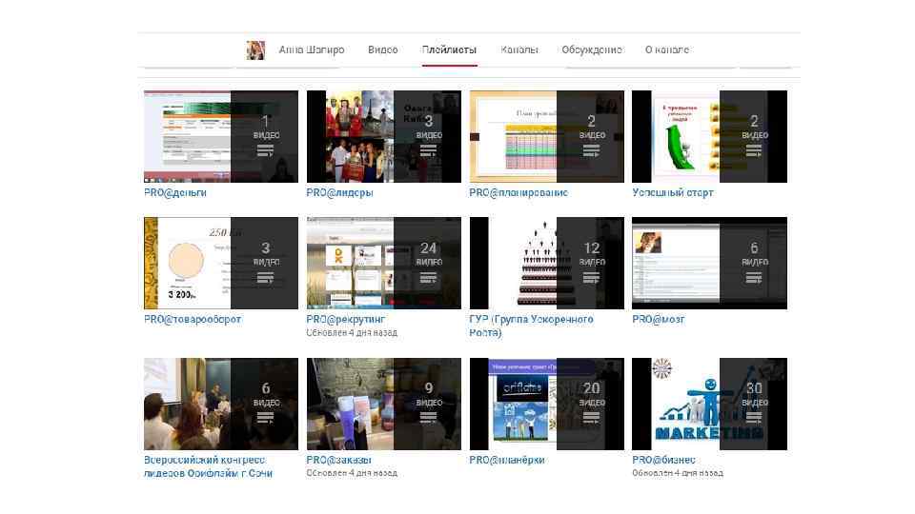Viewport: 915px width, 514px height.
Task: Click '9 видео' count on PRO@заказы
Action: [x=429, y=394]
